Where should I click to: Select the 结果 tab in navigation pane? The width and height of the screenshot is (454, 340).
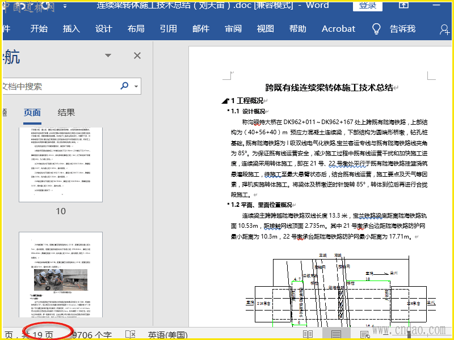click(66, 112)
